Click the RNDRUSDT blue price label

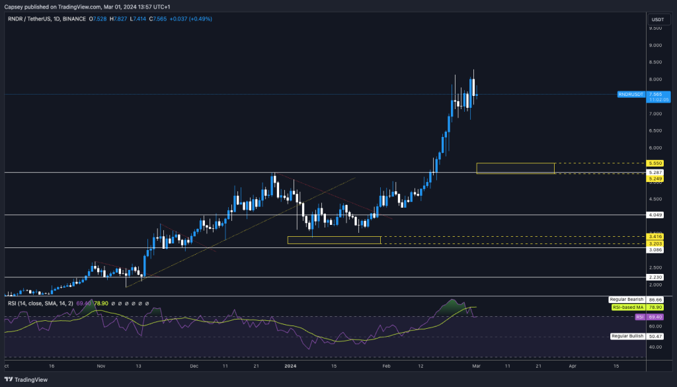pos(631,94)
